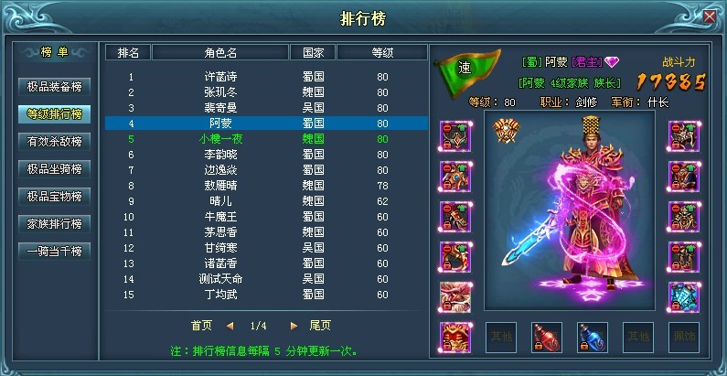Sort by the 等级 column header
The height and width of the screenshot is (376, 727).
[382, 53]
